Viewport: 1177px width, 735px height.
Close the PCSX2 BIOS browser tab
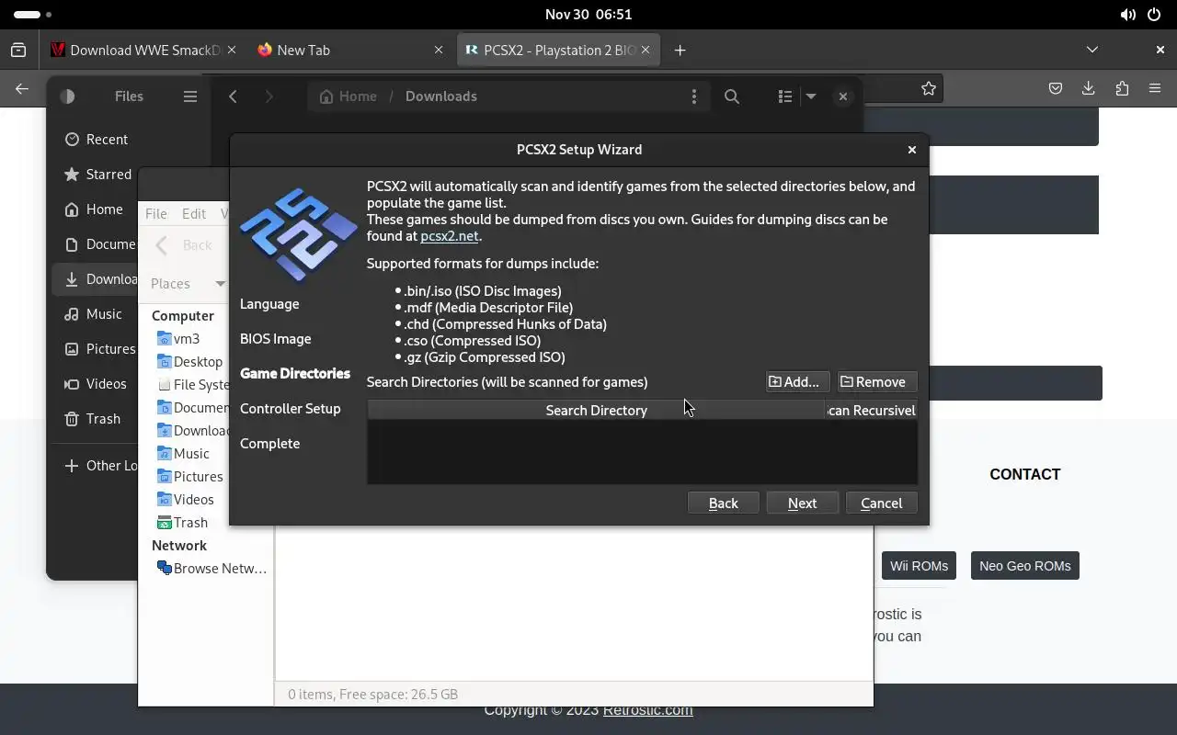pyautogui.click(x=646, y=50)
